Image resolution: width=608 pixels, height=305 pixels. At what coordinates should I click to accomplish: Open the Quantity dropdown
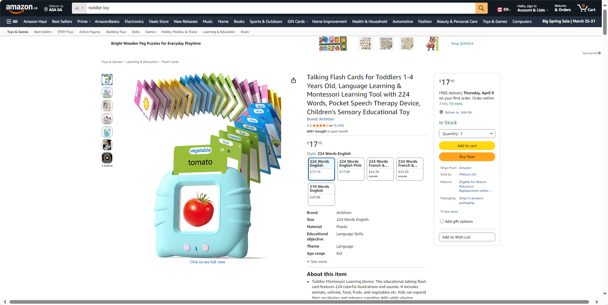click(x=467, y=134)
